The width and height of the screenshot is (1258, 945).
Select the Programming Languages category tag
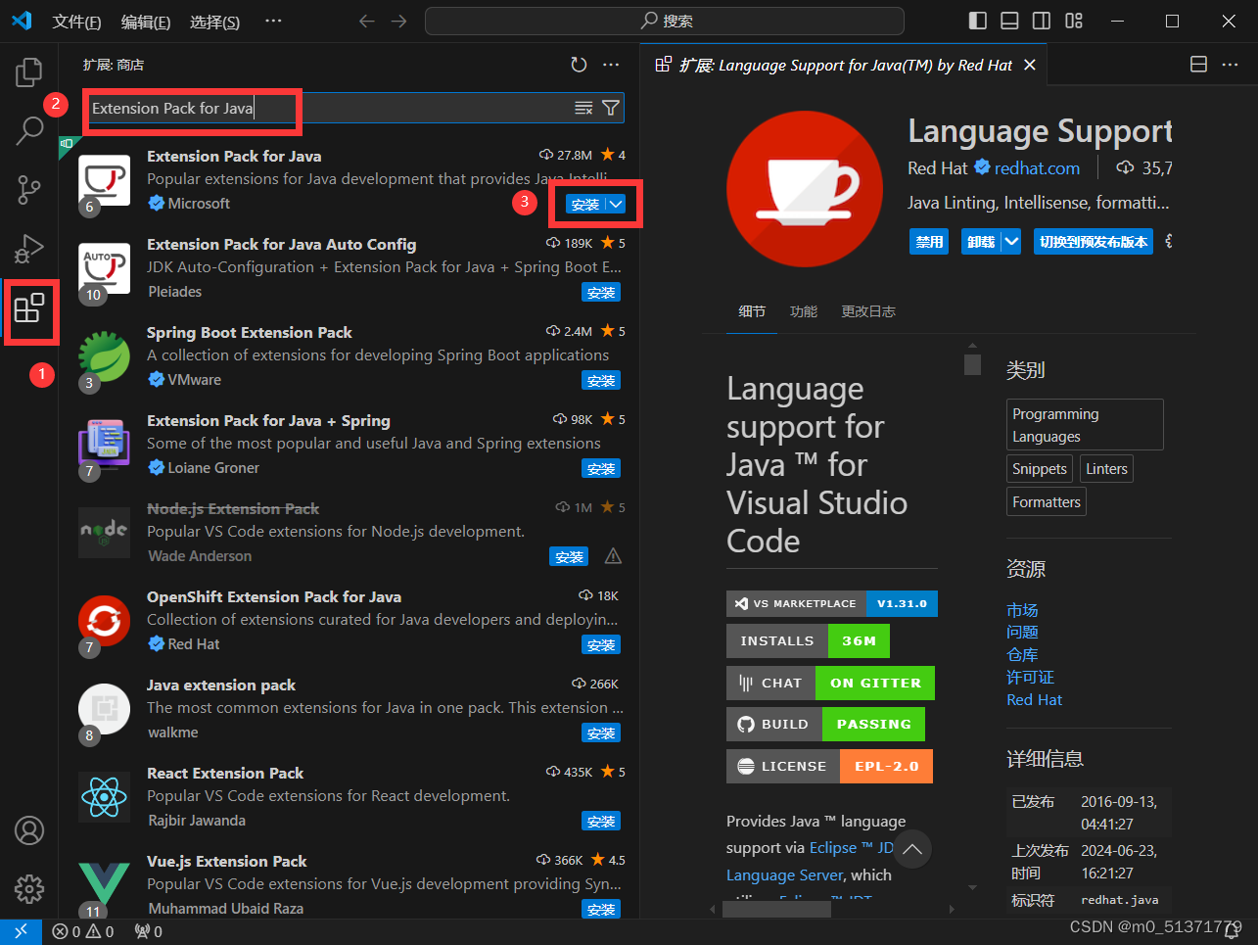(1085, 425)
